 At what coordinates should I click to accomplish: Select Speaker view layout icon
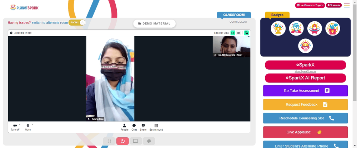point(233,33)
